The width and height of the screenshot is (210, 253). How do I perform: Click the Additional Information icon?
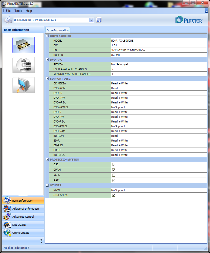point(7,209)
